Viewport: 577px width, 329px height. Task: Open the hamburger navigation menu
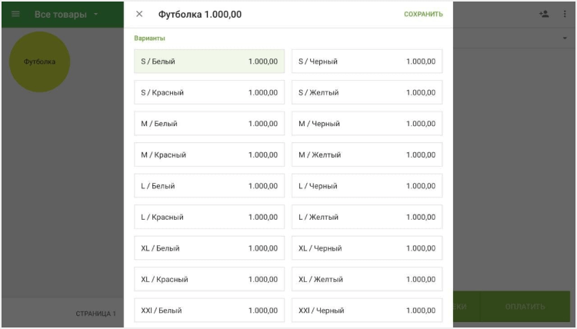[x=15, y=14]
